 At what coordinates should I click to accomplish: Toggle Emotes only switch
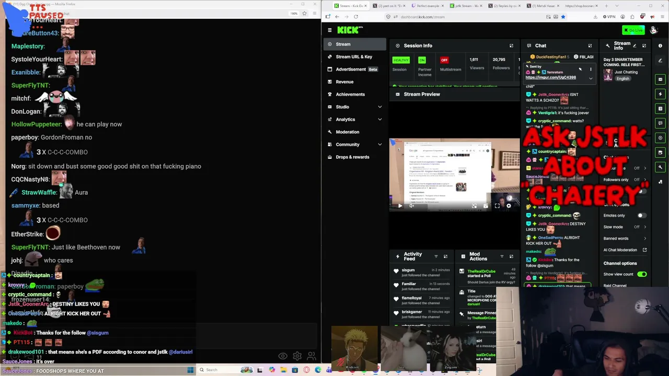pos(641,215)
